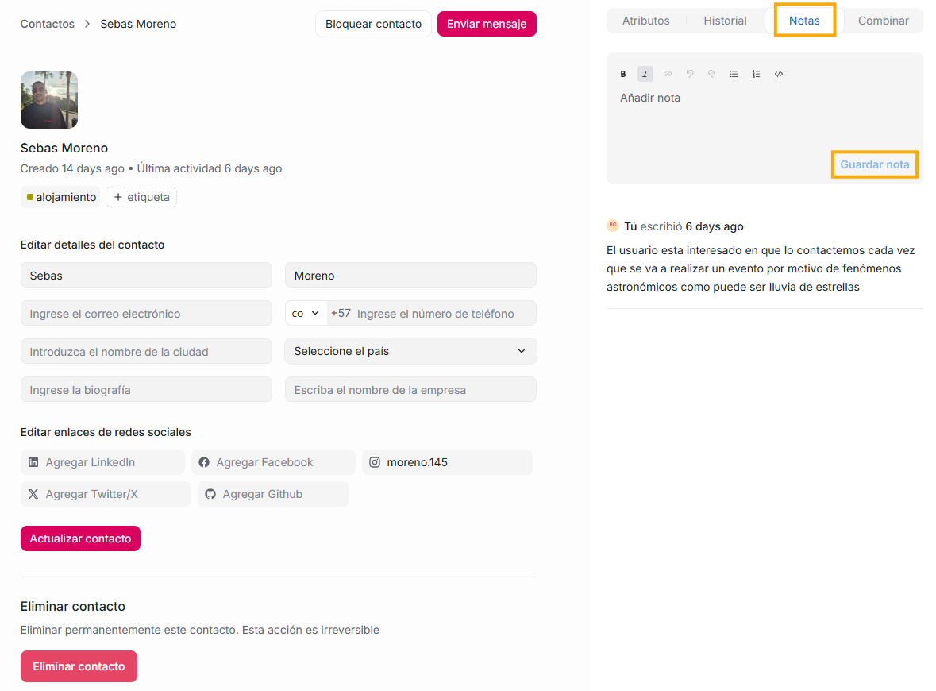The height and width of the screenshot is (691, 936).
Task: Toggle bold formatting in note editor
Action: click(x=623, y=74)
